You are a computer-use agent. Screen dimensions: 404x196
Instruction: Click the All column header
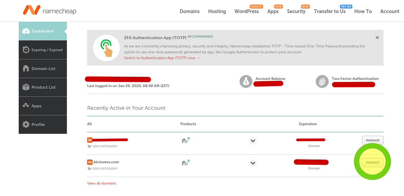[89, 124]
